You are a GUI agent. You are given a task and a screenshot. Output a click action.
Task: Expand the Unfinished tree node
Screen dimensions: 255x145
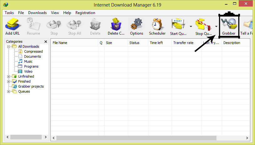(9, 76)
